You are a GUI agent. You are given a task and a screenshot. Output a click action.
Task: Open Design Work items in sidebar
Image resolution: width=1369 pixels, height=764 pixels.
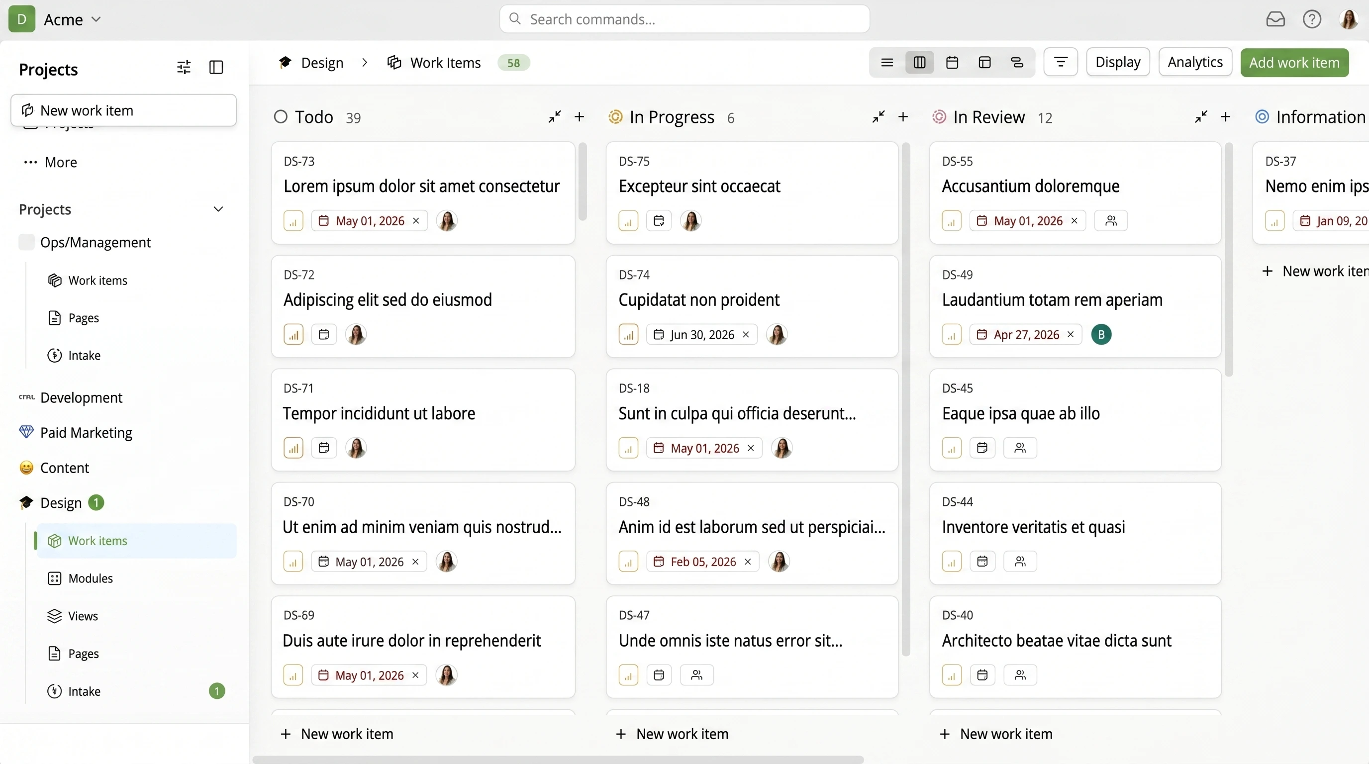137,541
